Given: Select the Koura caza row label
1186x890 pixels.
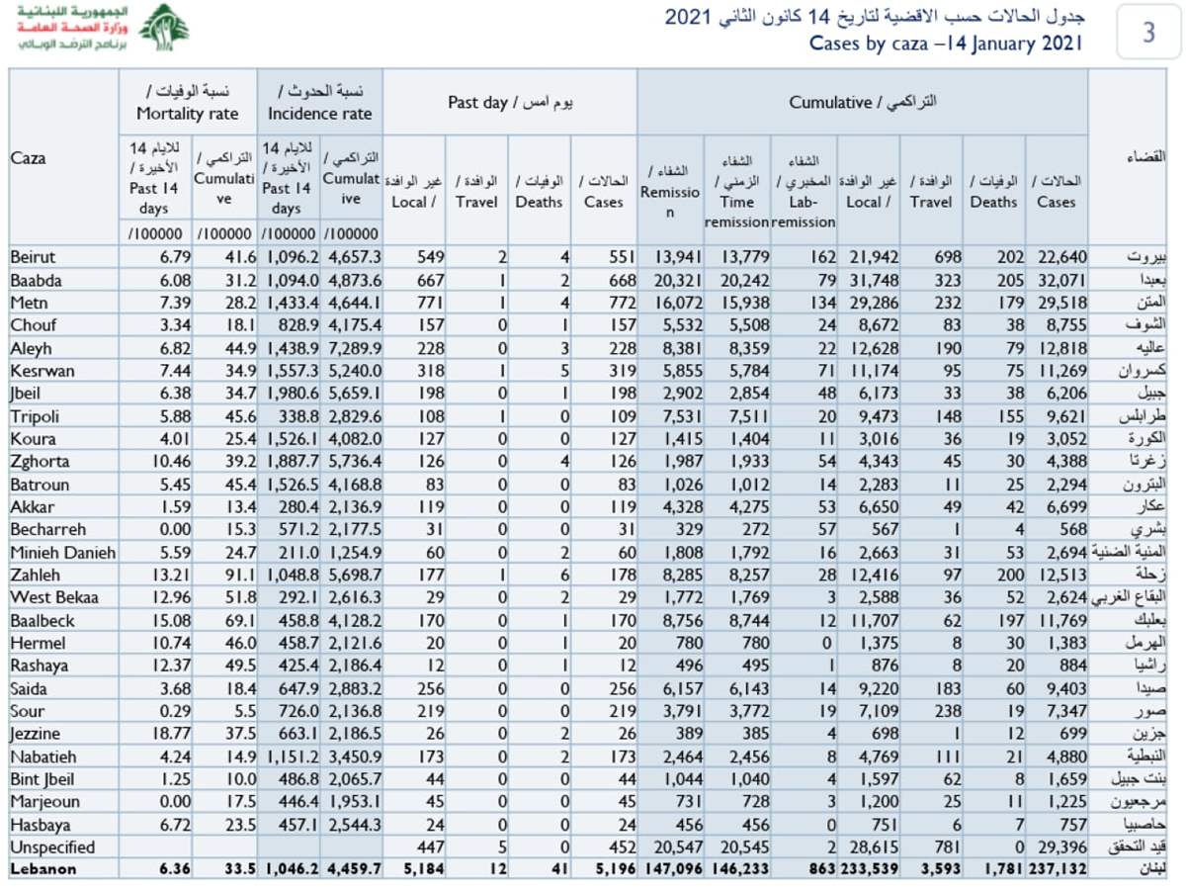Looking at the screenshot, I should (x=33, y=438).
